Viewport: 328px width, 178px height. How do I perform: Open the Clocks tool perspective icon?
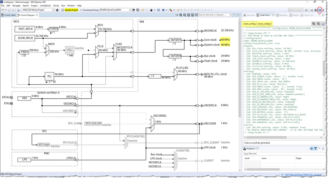pyautogui.click(x=320, y=10)
